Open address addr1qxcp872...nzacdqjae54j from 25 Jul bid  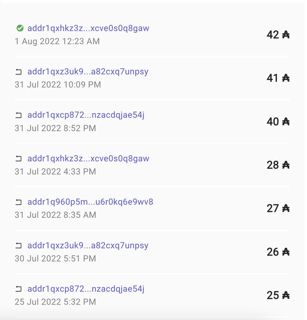click(86, 289)
